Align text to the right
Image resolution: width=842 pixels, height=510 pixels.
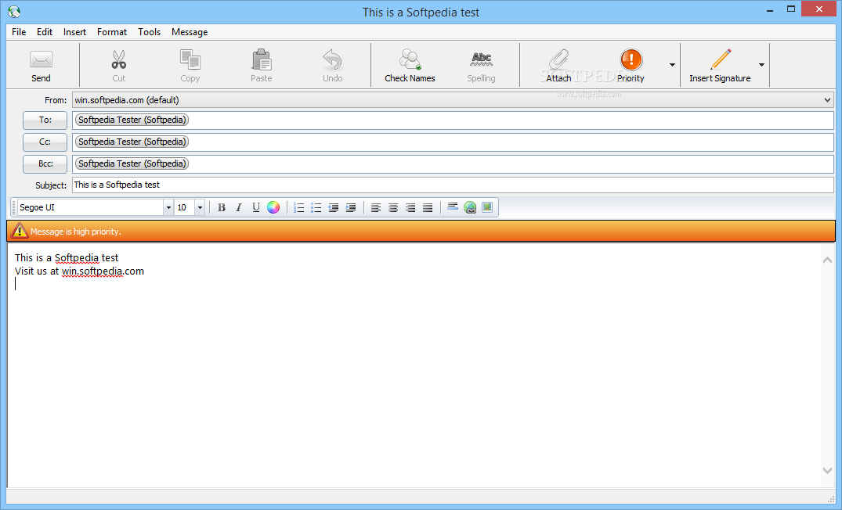coord(410,207)
